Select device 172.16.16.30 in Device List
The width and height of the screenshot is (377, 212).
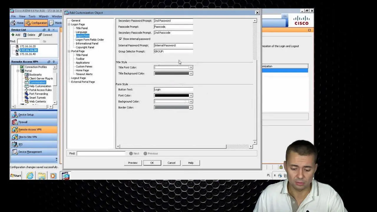click(x=29, y=50)
